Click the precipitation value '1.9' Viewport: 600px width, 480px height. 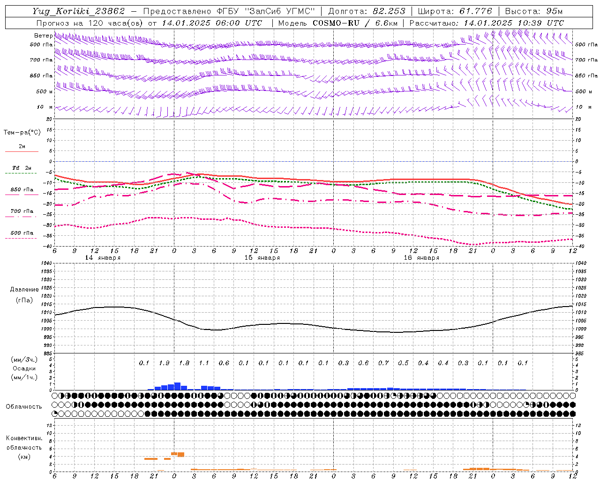[x=164, y=363]
